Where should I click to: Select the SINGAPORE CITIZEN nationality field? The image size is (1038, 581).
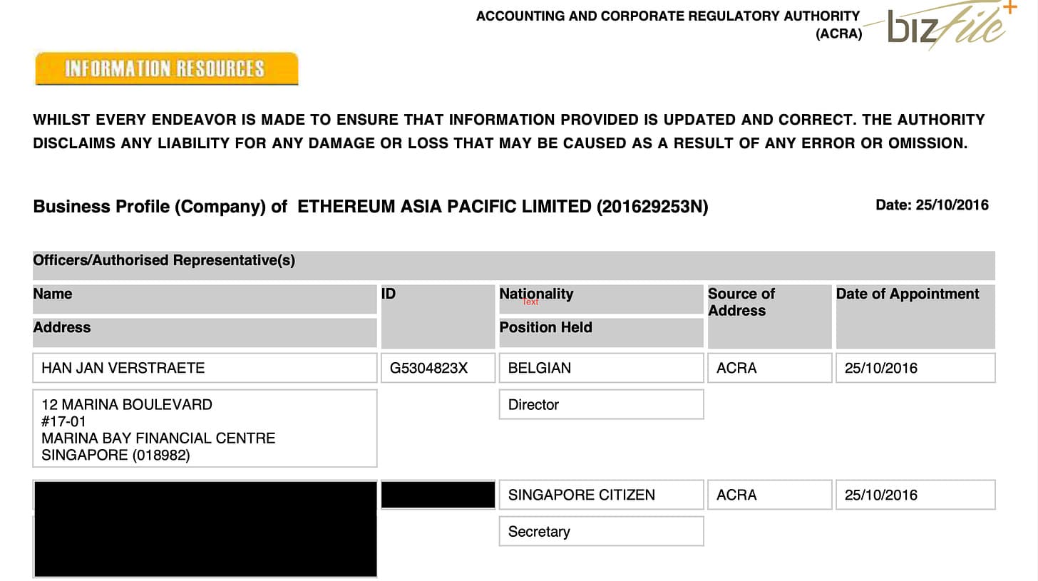click(601, 495)
